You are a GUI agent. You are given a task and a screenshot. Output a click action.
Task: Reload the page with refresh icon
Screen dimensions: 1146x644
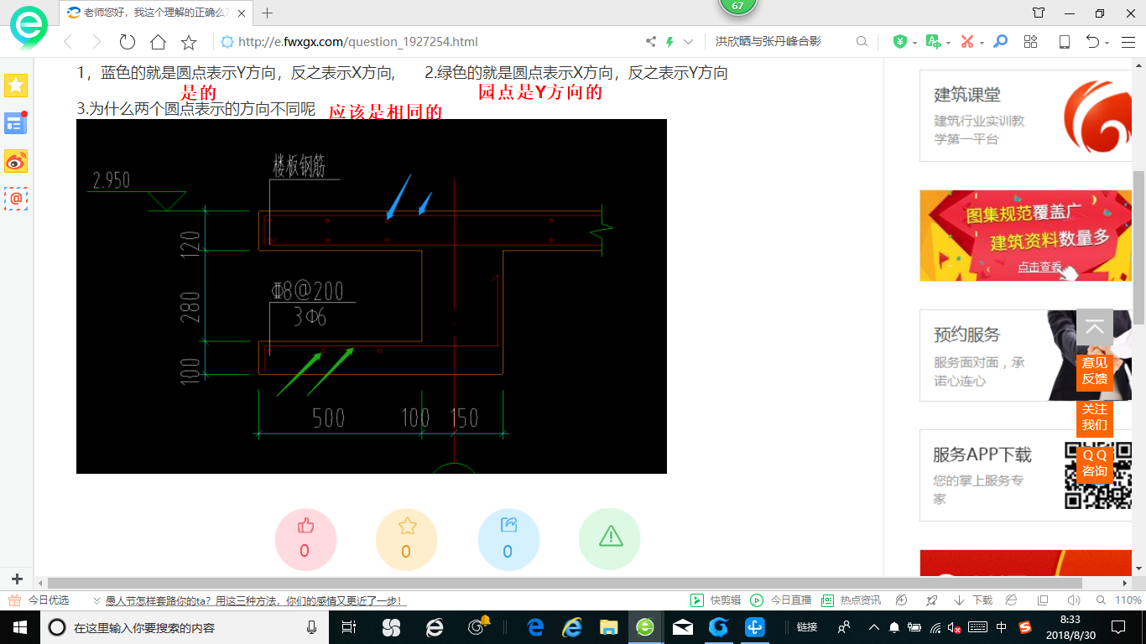click(128, 42)
